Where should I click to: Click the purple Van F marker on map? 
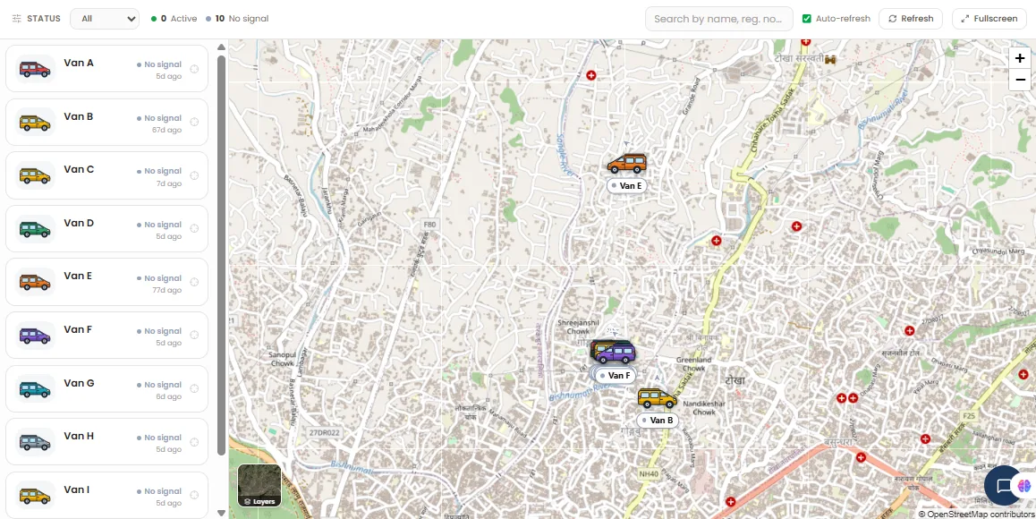tap(616, 353)
